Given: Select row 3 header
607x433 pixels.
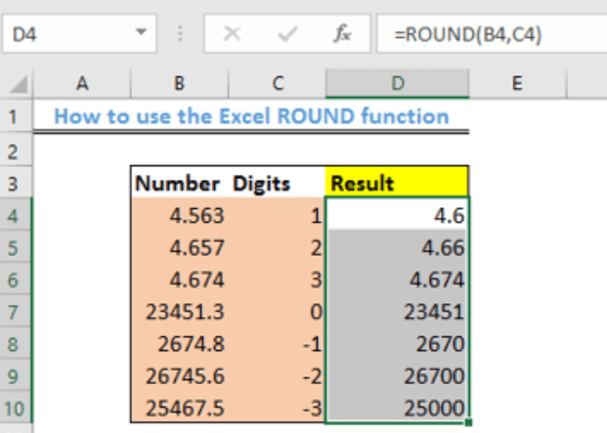Looking at the screenshot, I should tap(17, 182).
